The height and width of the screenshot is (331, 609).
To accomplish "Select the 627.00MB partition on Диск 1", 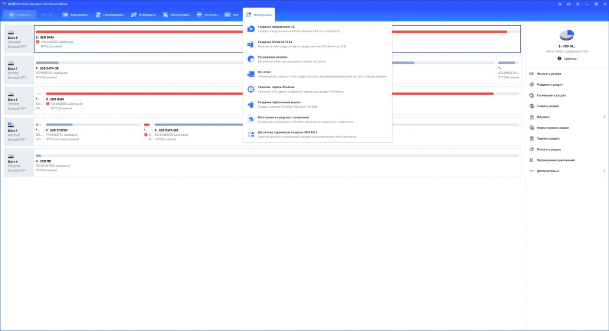I will pyautogui.click(x=508, y=70).
